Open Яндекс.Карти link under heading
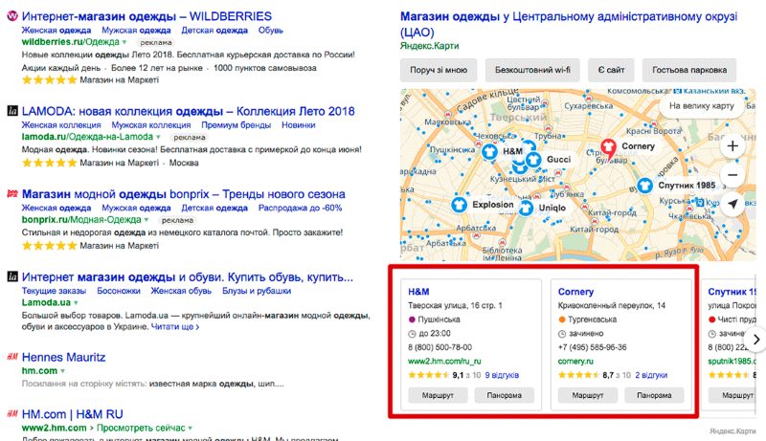 [429, 46]
